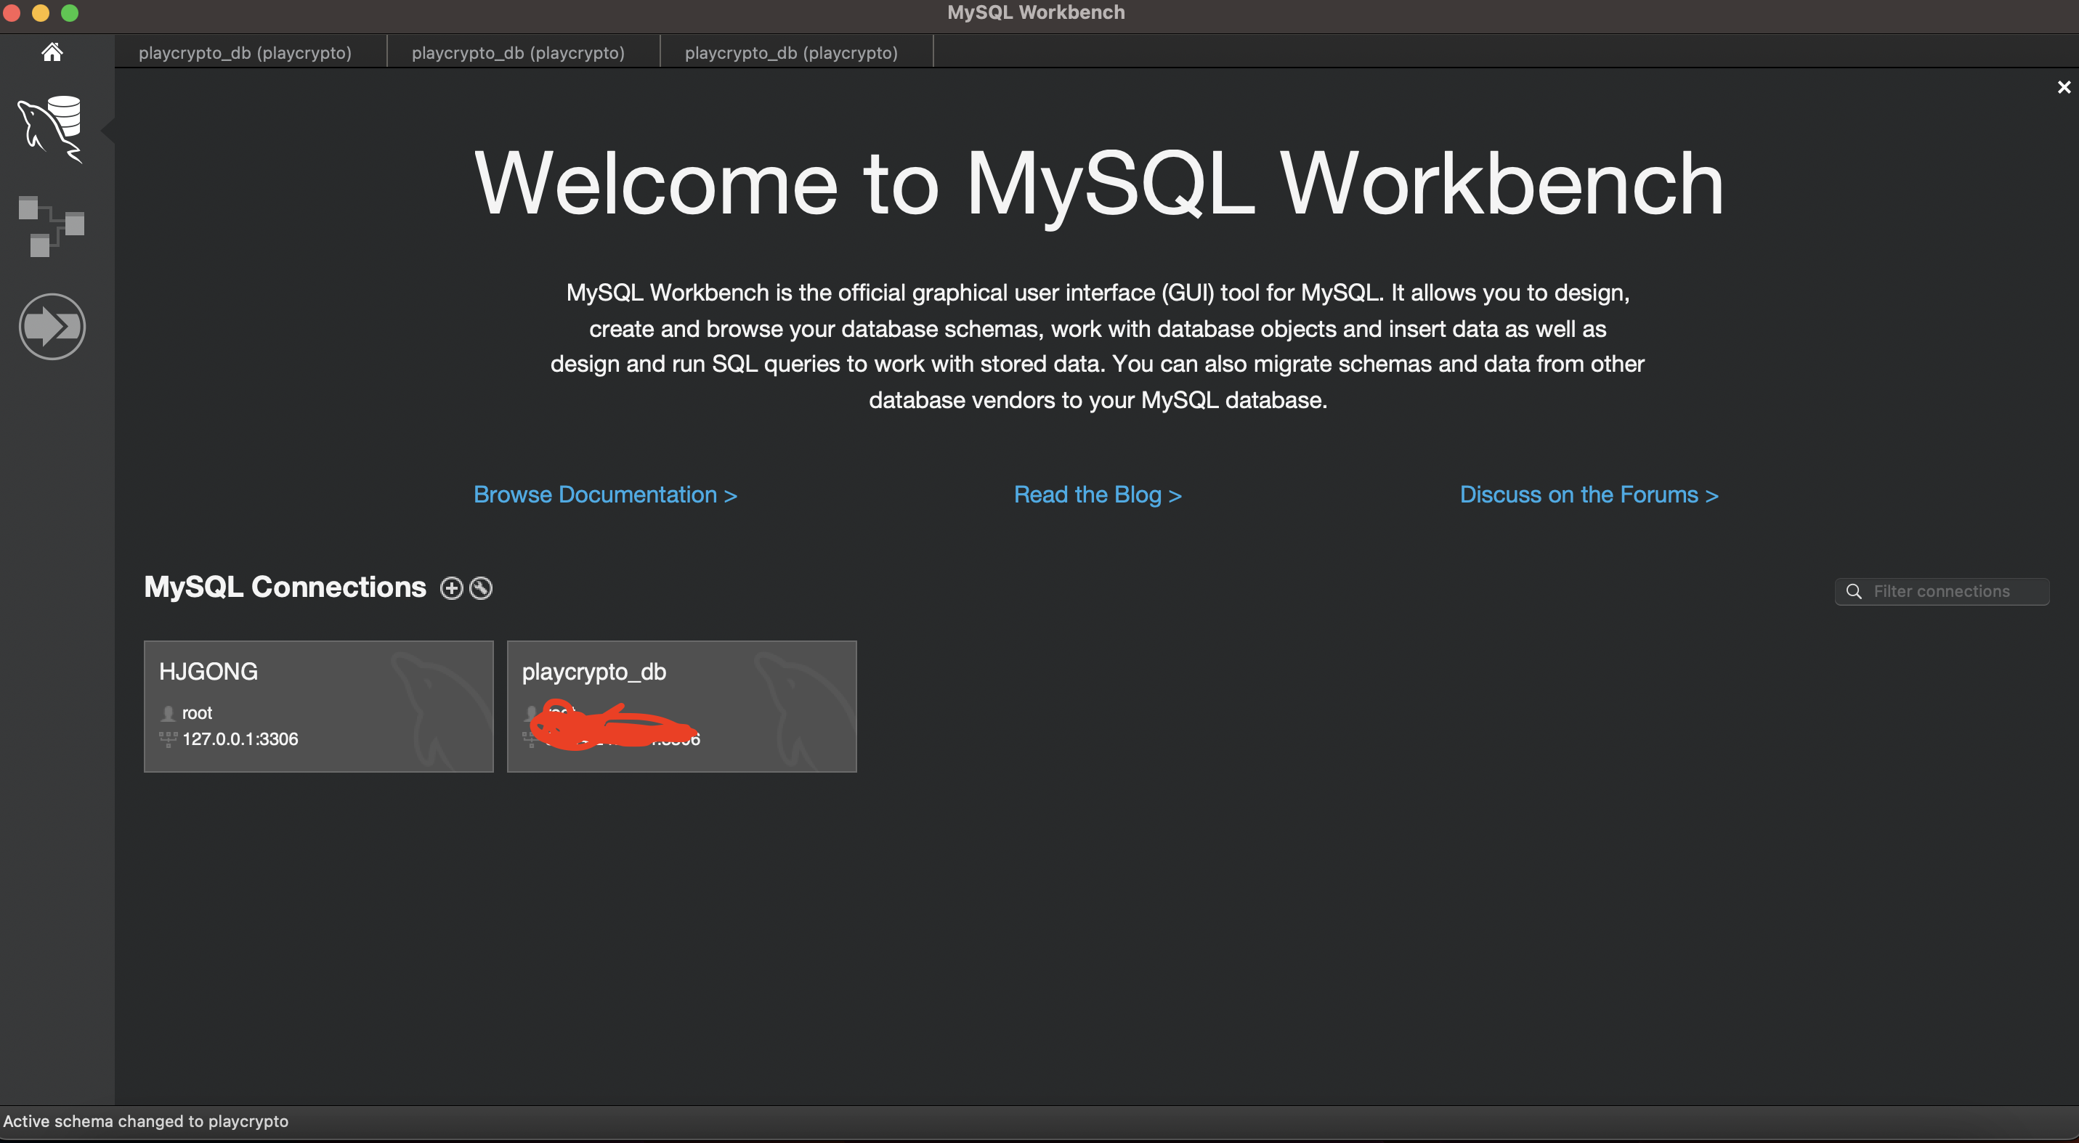This screenshot has height=1143, width=2079.
Task: Click the green macOS fullscreen button
Action: tap(70, 12)
